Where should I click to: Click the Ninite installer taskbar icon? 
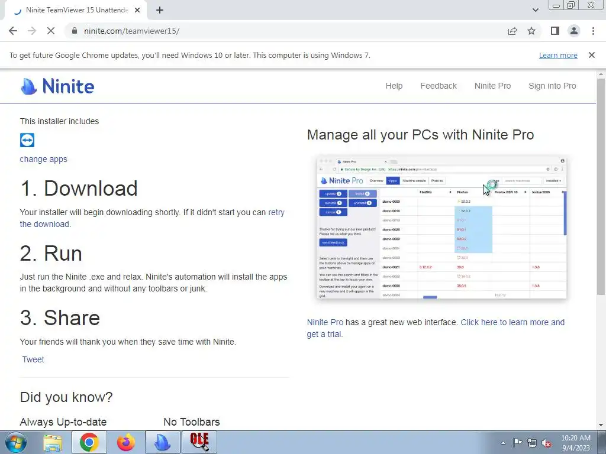pyautogui.click(x=162, y=442)
